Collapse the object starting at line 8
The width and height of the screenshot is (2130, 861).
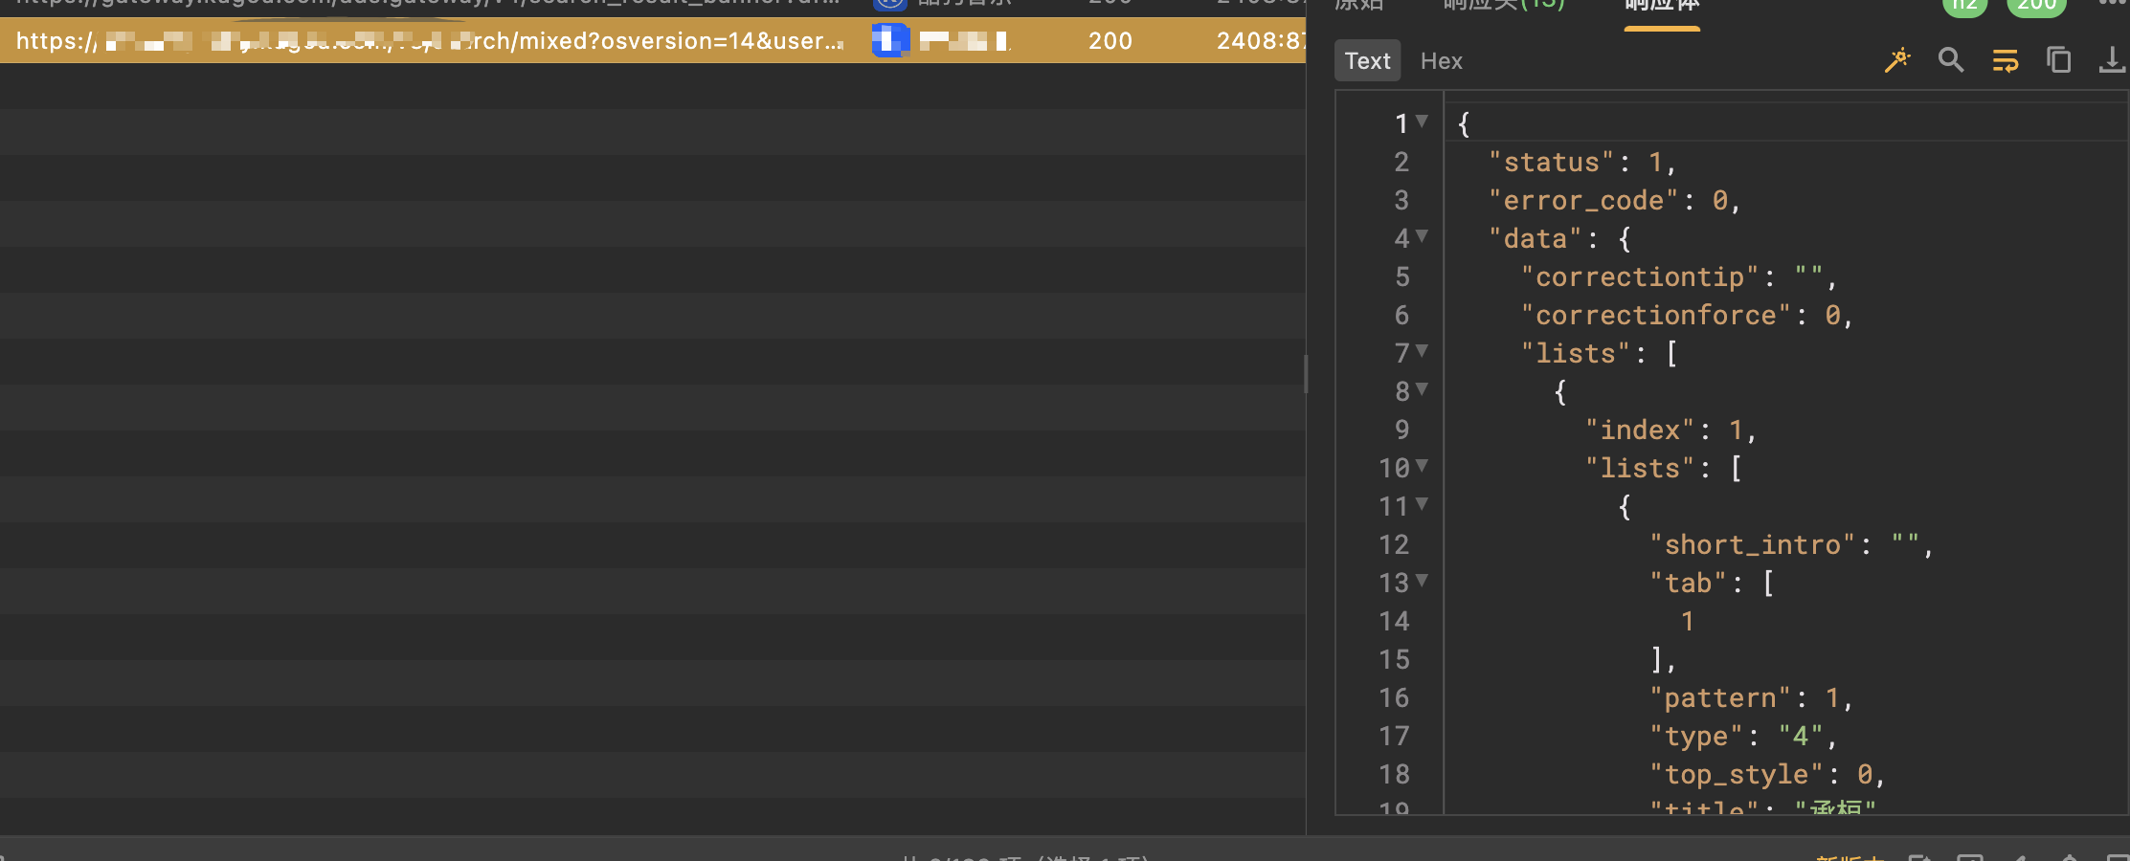[x=1422, y=389]
